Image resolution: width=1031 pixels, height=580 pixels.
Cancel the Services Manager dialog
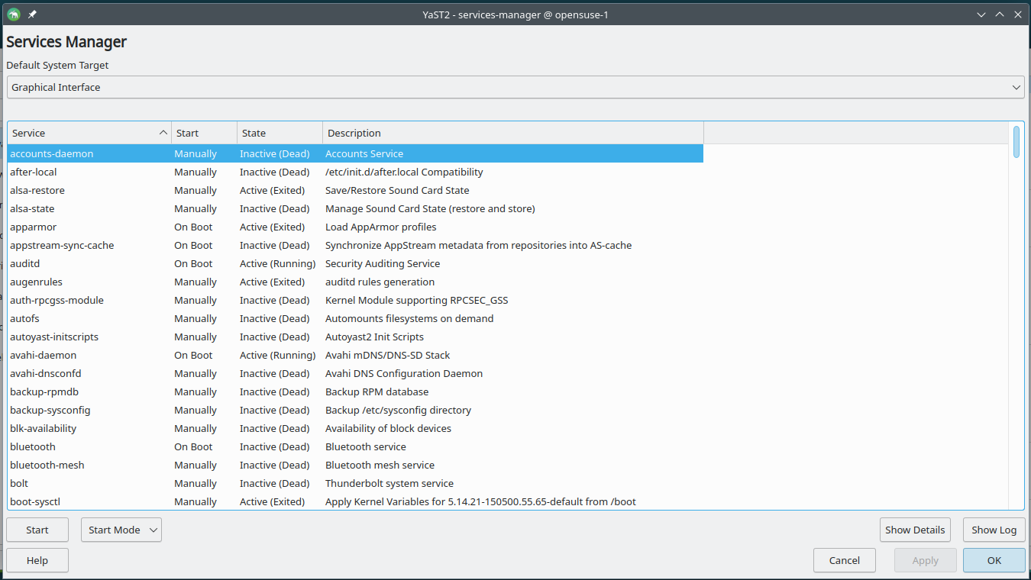tap(844, 560)
